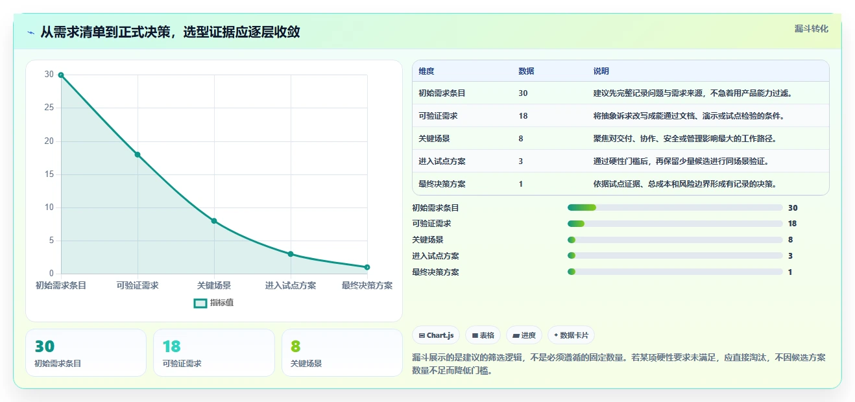Open the stat card showing 18 可验证需求

tap(214, 353)
